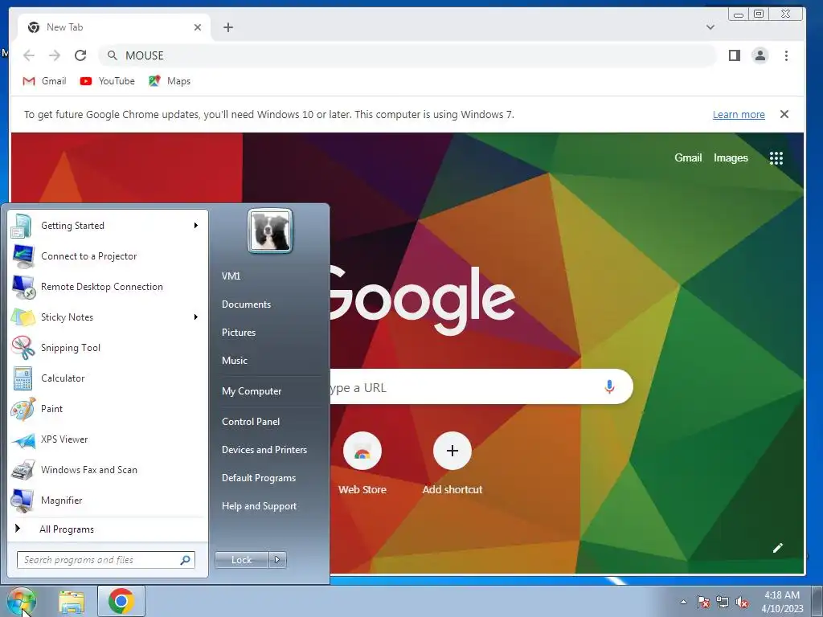Open Documents from Start menu
823x617 pixels.
point(246,304)
